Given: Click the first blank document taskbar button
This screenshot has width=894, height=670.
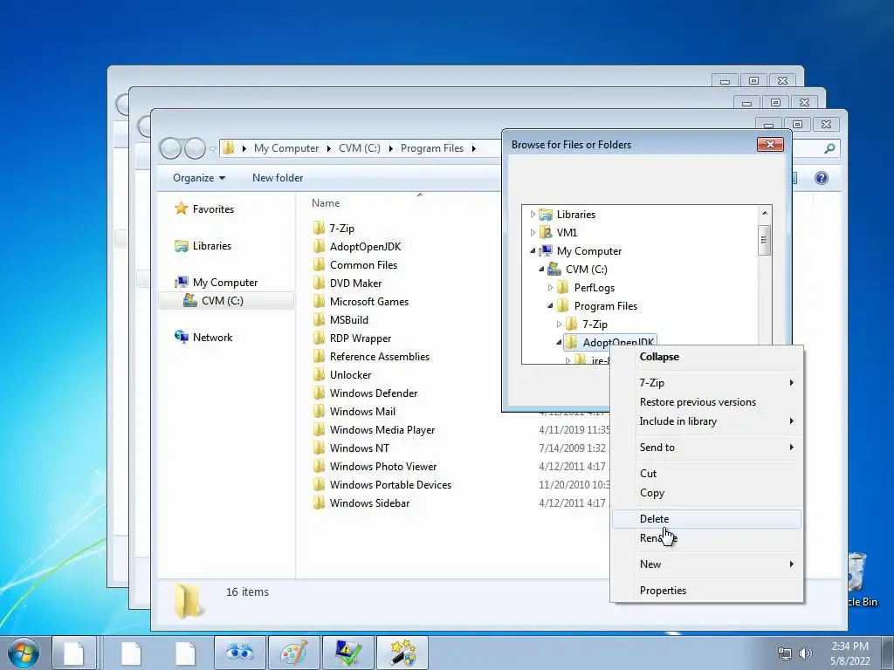Looking at the screenshot, I should [x=74, y=653].
